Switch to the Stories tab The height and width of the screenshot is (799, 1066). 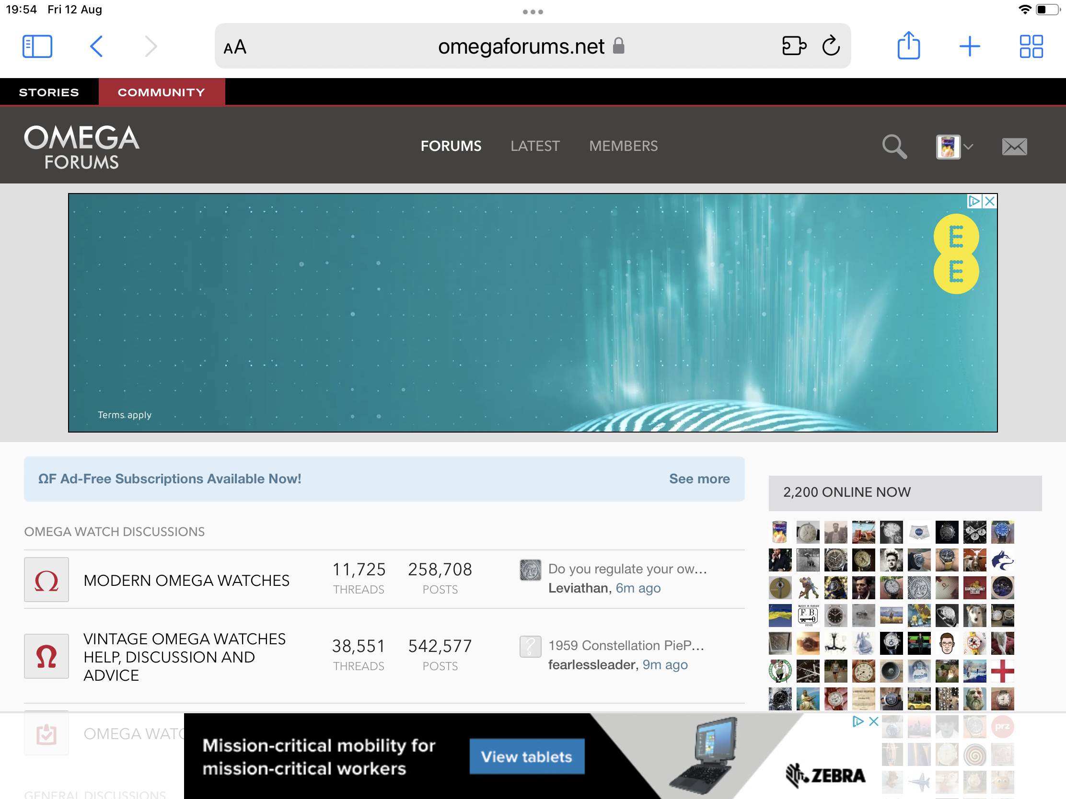49,92
